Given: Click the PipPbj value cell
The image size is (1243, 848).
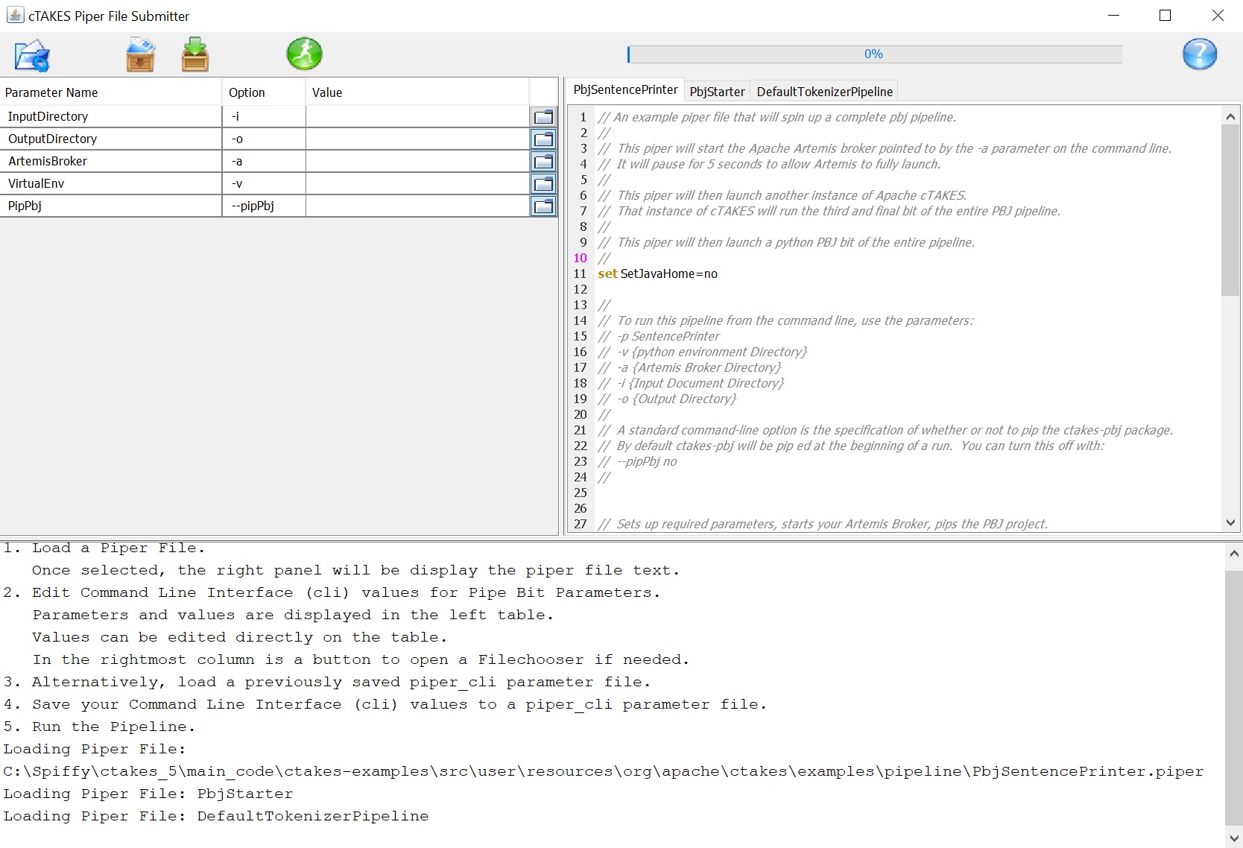Looking at the screenshot, I should [x=417, y=206].
